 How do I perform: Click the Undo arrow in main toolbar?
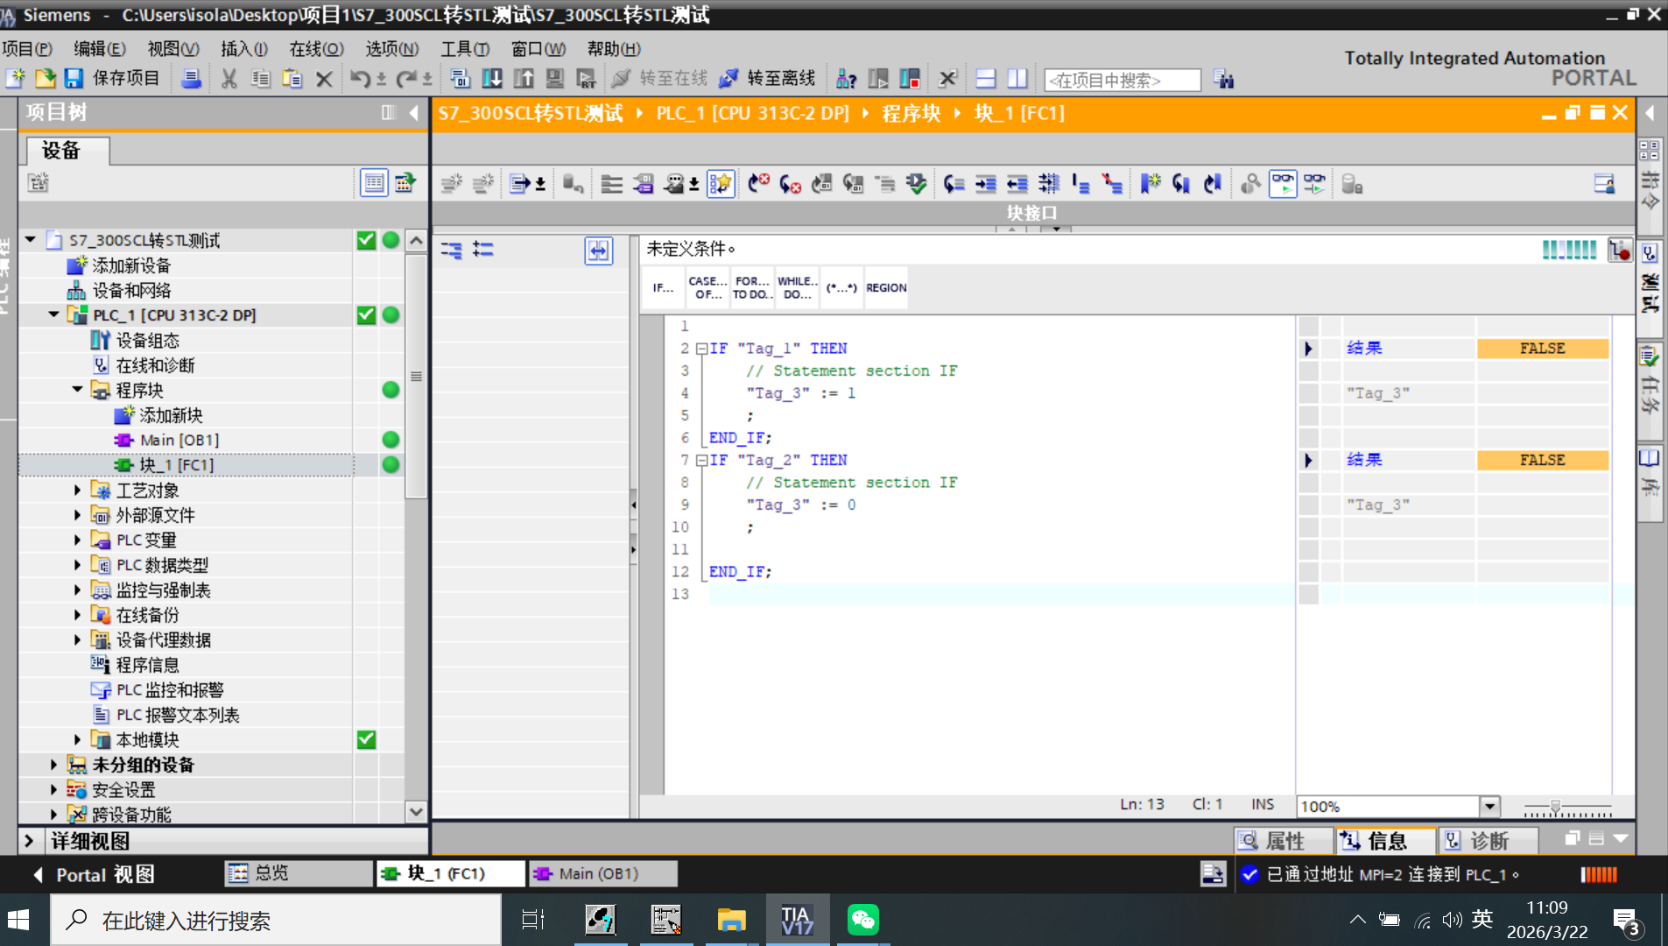(x=359, y=79)
